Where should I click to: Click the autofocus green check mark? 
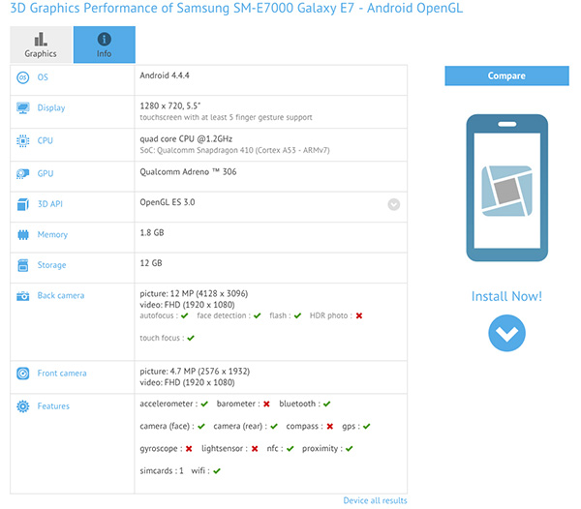[185, 315]
